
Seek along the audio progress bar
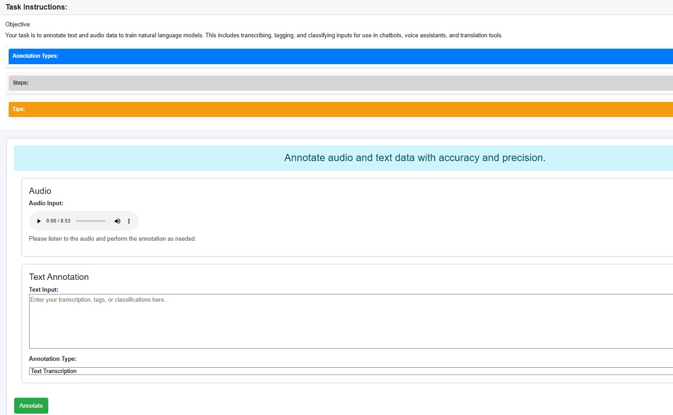[x=91, y=221]
